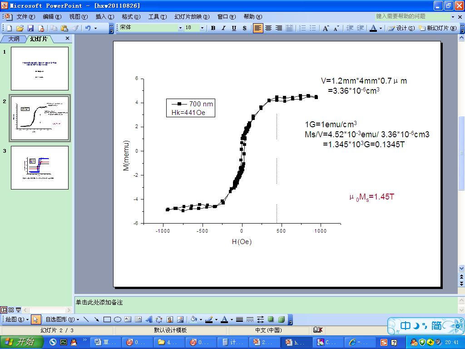Toggle distributed text alignment
Image resolution: width=465 pixels, height=349 pixels.
289,28
